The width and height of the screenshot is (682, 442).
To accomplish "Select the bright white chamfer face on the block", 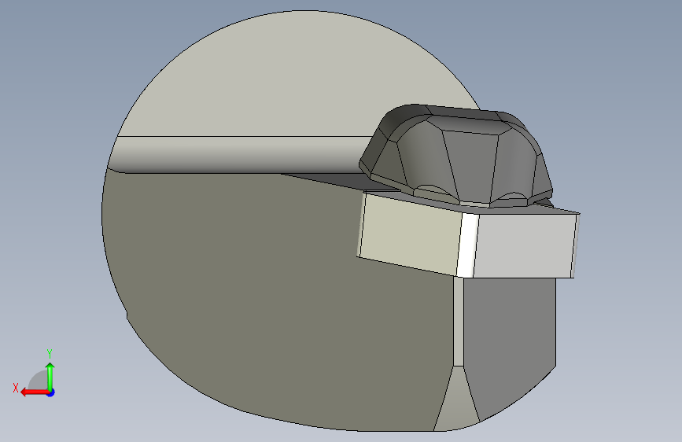I will (467, 245).
